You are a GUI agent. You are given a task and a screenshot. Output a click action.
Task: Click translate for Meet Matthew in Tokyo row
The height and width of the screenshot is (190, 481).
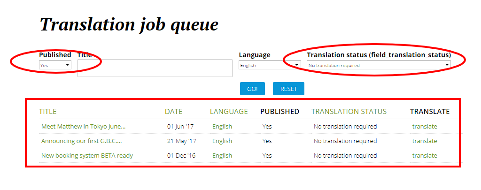click(x=425, y=126)
